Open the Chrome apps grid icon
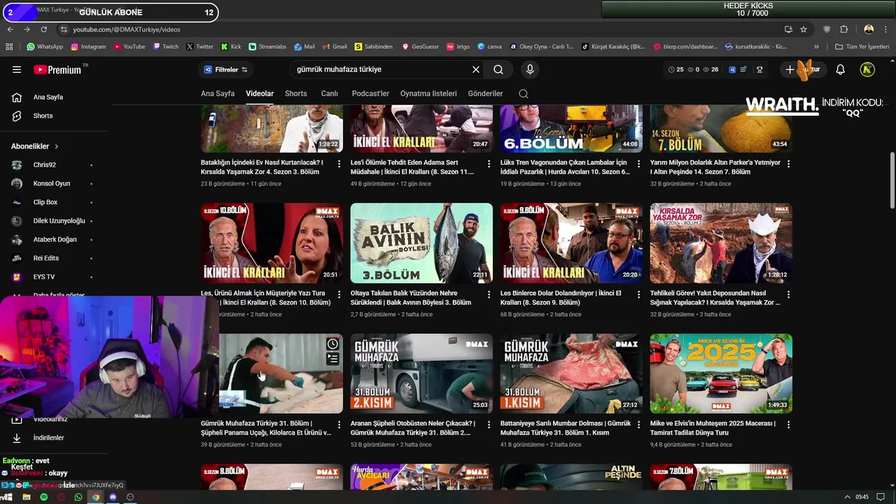The width and height of the screenshot is (896, 504). pos(9,47)
